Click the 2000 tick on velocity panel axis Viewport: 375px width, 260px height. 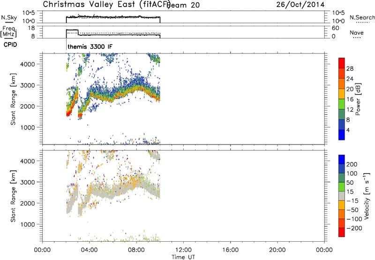(x=28, y=203)
